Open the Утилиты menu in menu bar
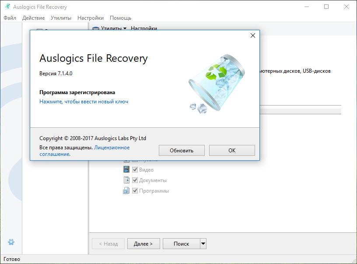This screenshot has width=357, height=264. coord(61,18)
